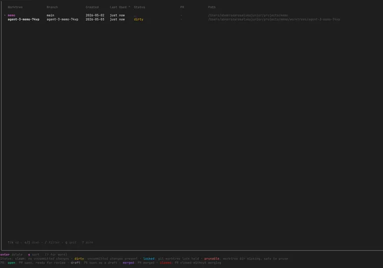The height and width of the screenshot is (268, 383).
Task: Sort by the Last Used column header
Action: (120, 7)
